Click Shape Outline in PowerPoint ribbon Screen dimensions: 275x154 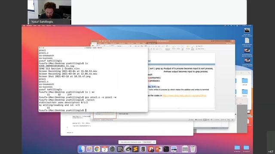200,49
